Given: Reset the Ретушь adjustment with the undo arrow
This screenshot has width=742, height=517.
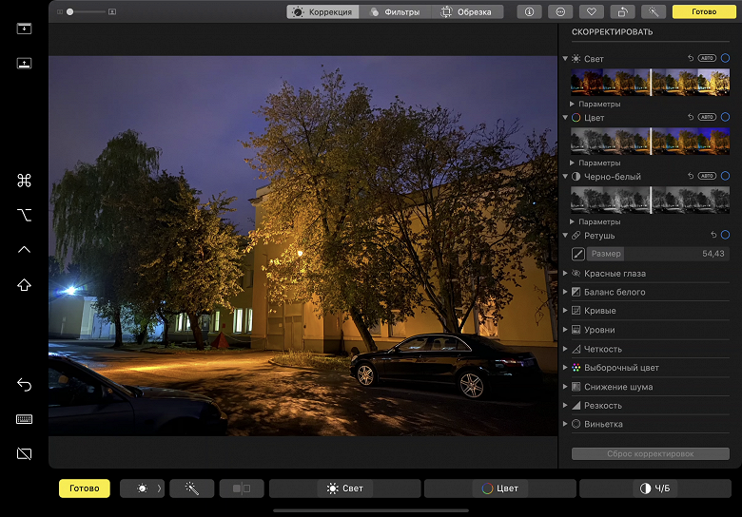Looking at the screenshot, I should click(x=713, y=235).
